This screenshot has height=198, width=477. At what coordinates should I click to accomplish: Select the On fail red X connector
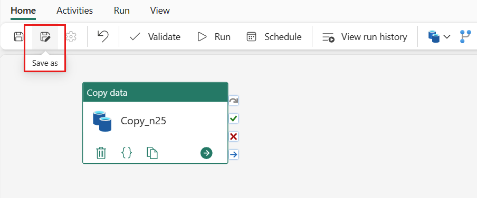coord(233,137)
